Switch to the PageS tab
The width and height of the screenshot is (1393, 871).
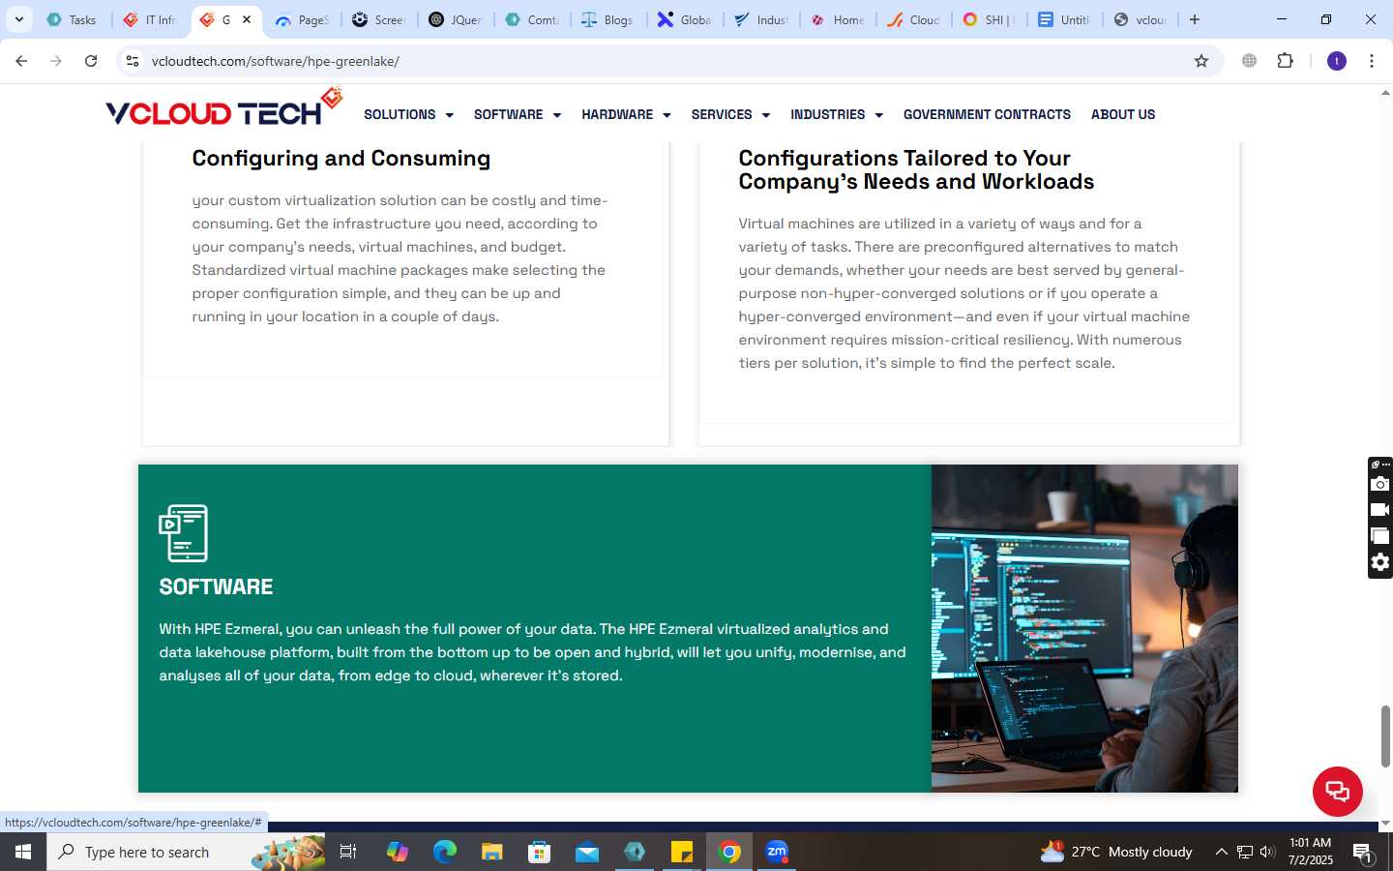pos(303,19)
